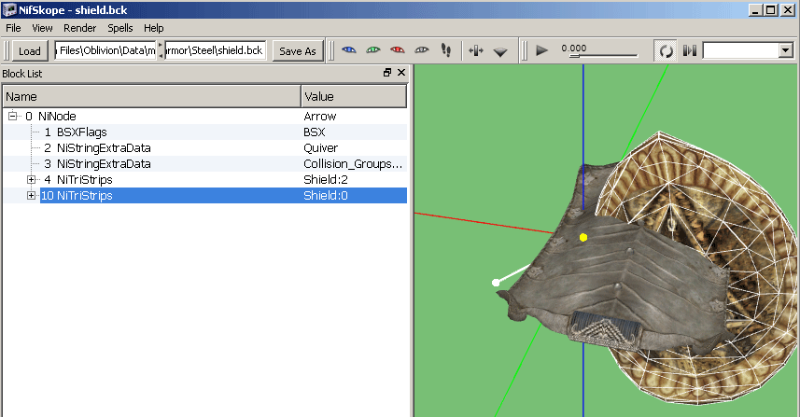Close the Block List panel
This screenshot has height=417, width=800.
pos(401,73)
